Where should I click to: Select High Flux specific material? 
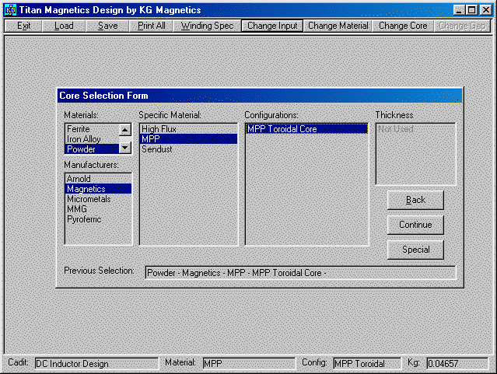[188, 129]
